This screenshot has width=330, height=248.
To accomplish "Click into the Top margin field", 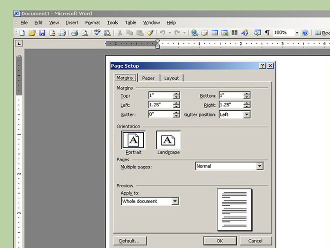I will click(160, 96).
